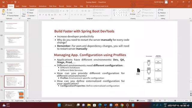Click the Ribbon Display Options icon
The height and width of the screenshot is (108, 192).
[172, 2]
